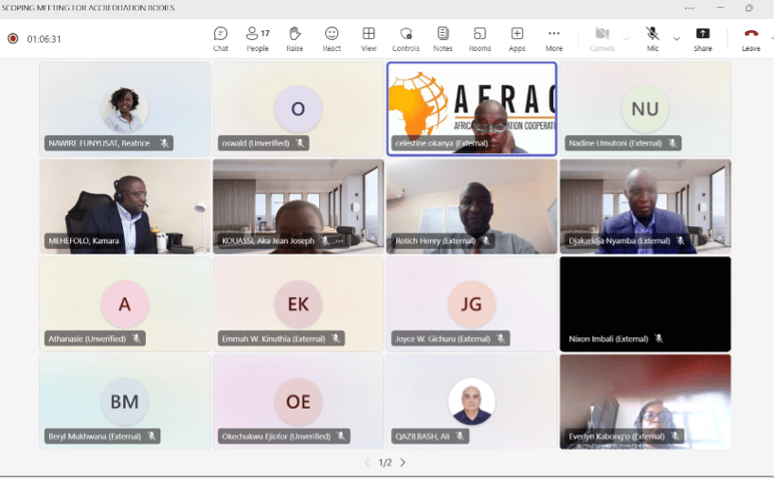Toggle the Camera on or off

pos(601,38)
